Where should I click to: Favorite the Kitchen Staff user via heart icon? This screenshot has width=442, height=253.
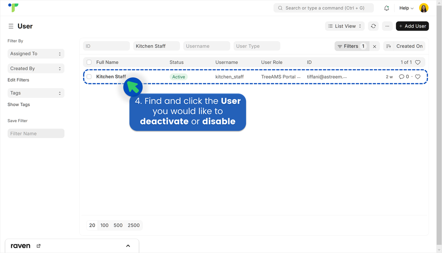coord(417,76)
